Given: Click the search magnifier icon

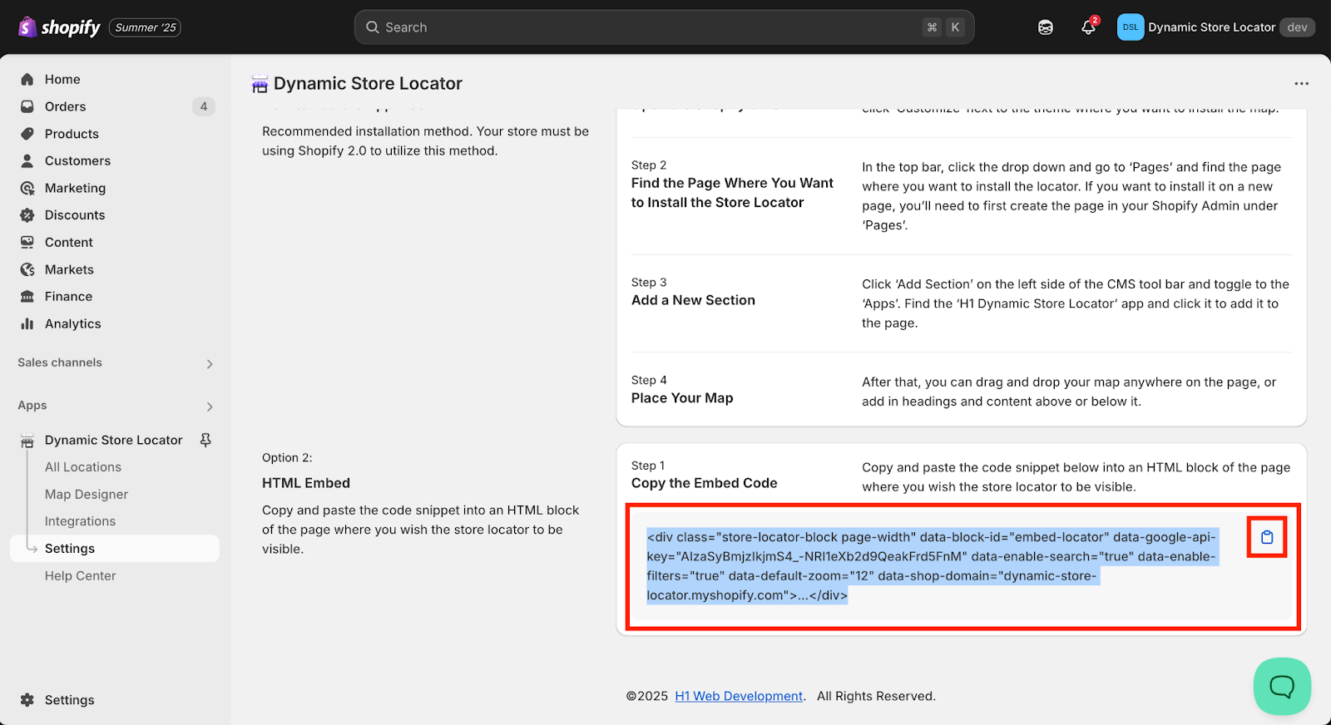Looking at the screenshot, I should (373, 27).
